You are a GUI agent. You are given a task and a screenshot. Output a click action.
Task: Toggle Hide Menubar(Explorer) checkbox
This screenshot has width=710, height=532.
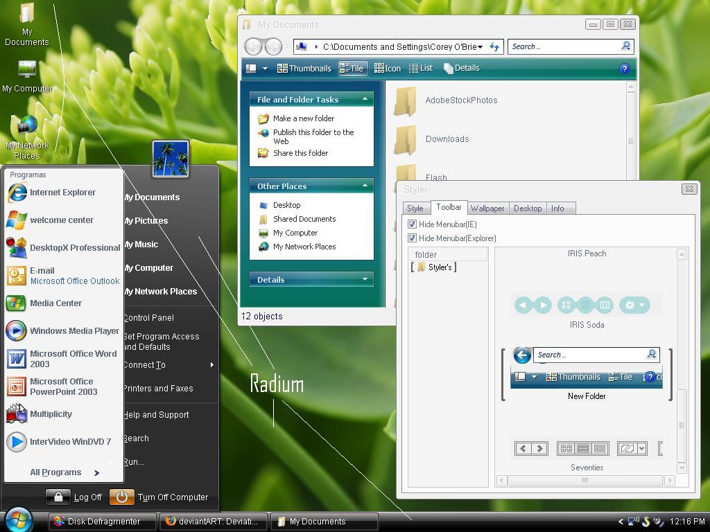pyautogui.click(x=412, y=238)
